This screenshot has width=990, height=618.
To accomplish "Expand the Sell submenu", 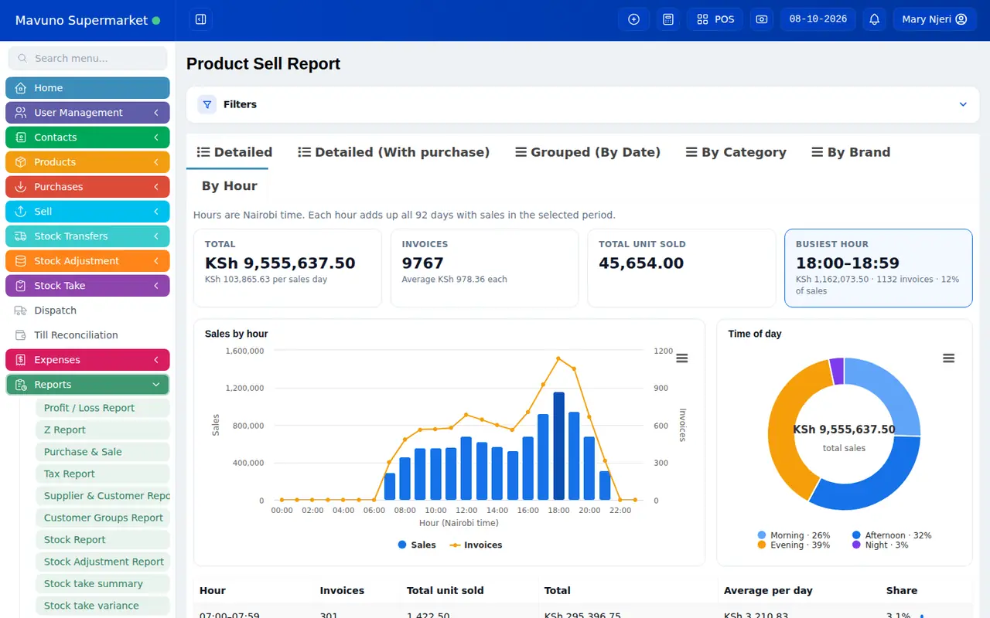I will 87,212.
